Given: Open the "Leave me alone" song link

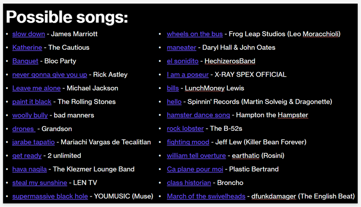Looking at the screenshot, I should coord(36,88).
